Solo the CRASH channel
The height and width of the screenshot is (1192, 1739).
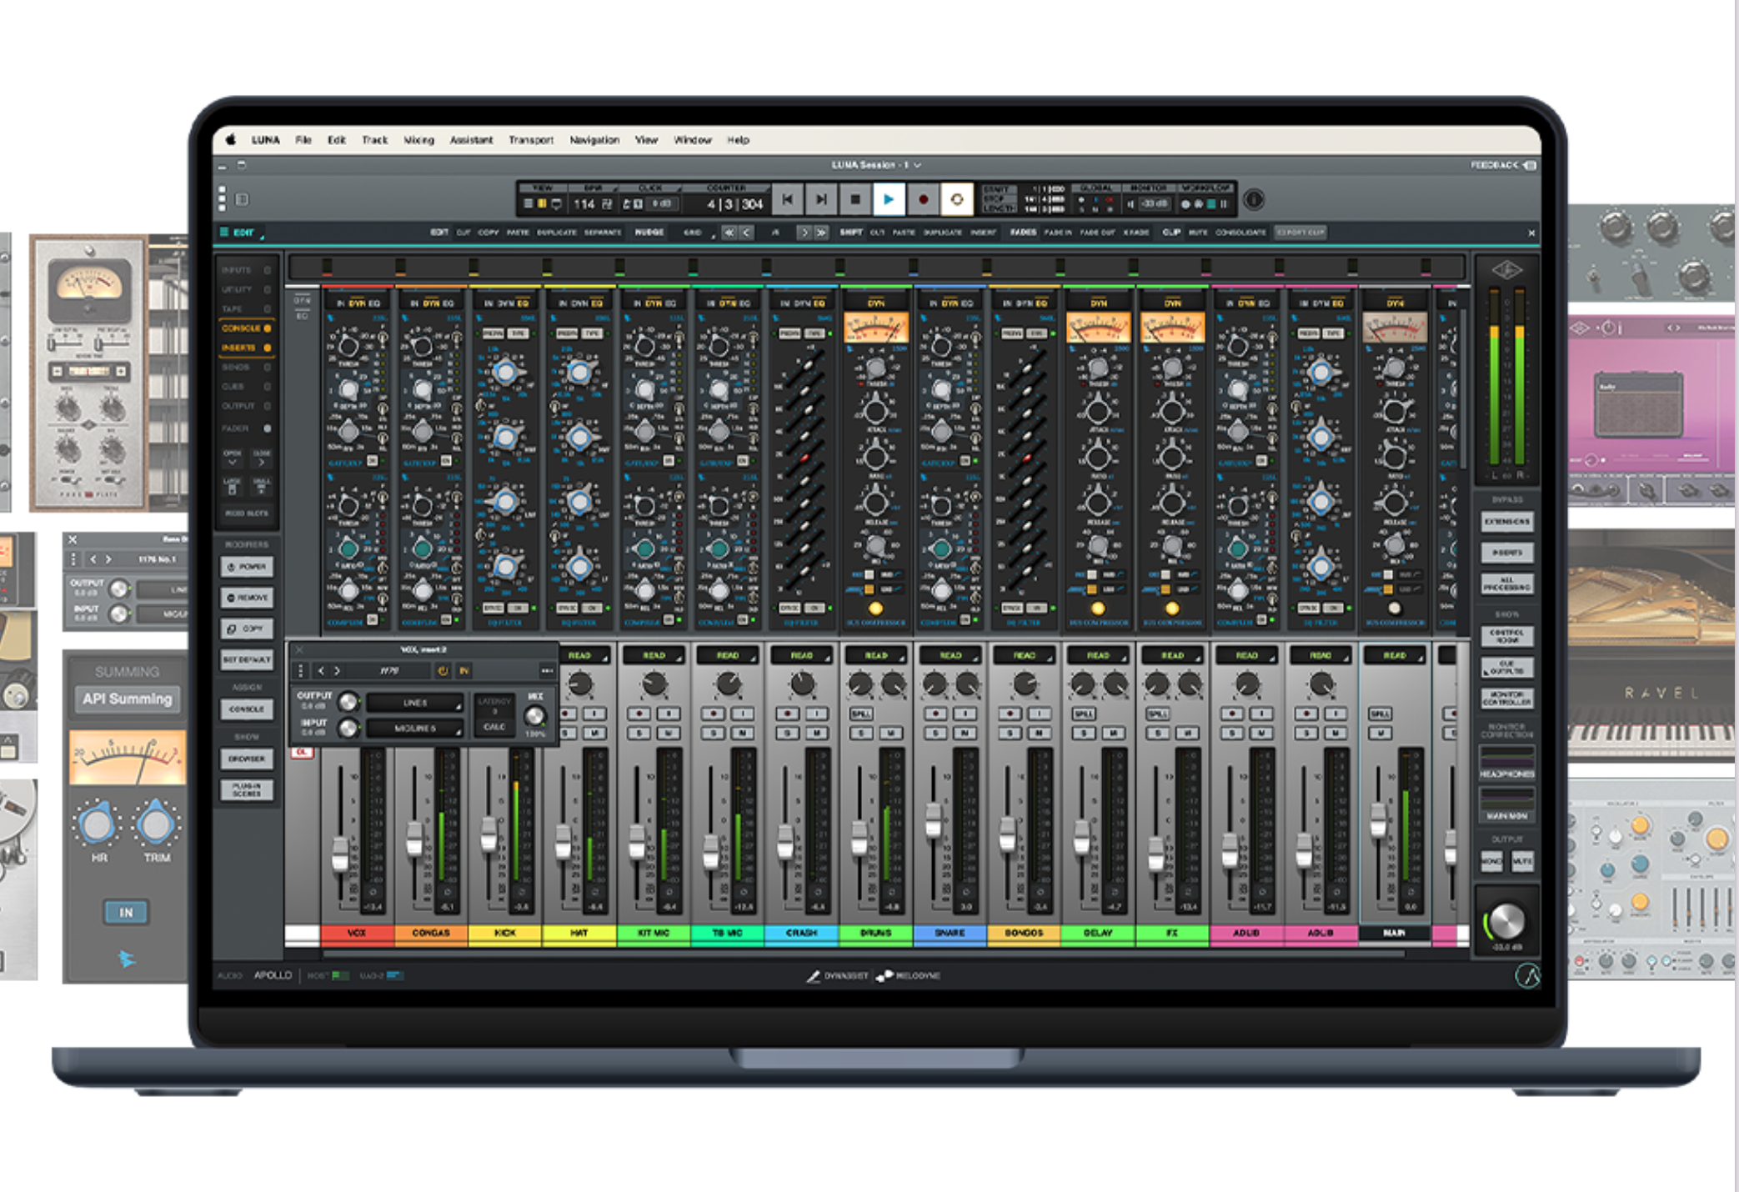pos(788,733)
